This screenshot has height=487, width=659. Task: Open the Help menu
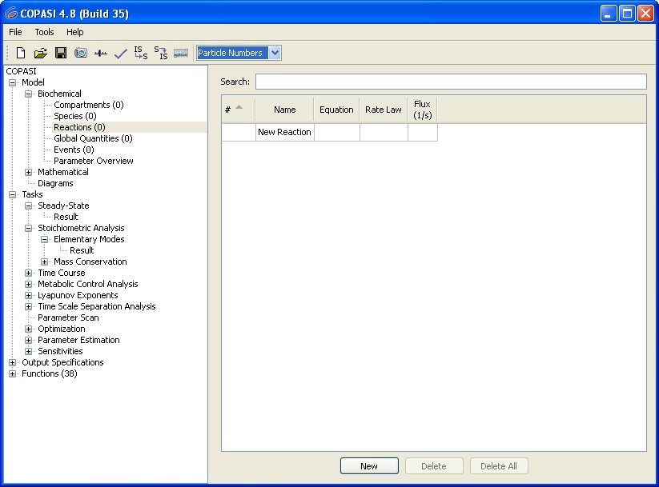[x=74, y=32]
